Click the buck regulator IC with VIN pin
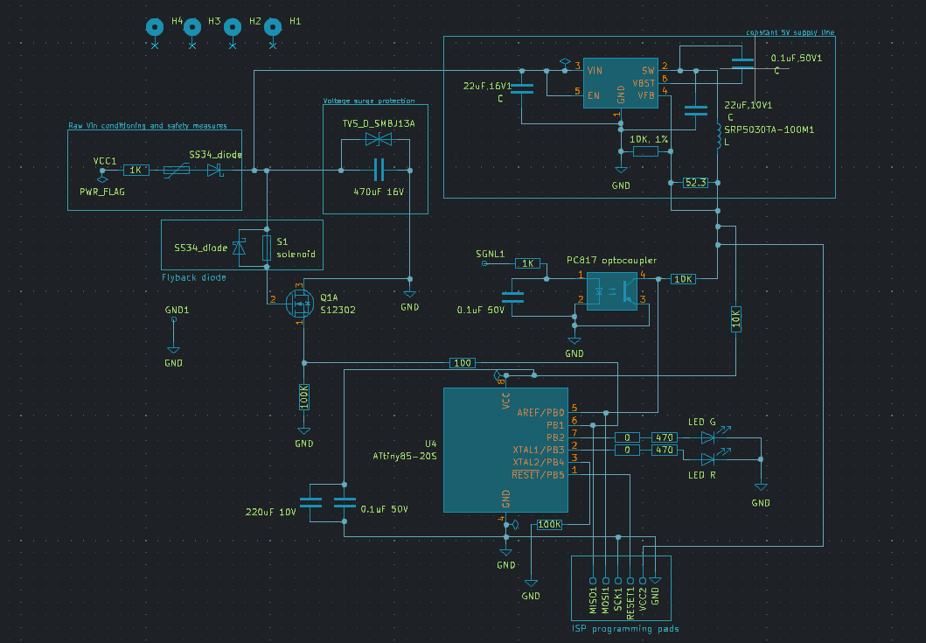 620,83
